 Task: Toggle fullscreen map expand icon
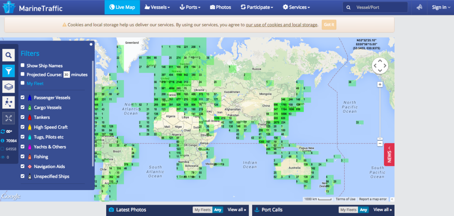pos(9,118)
